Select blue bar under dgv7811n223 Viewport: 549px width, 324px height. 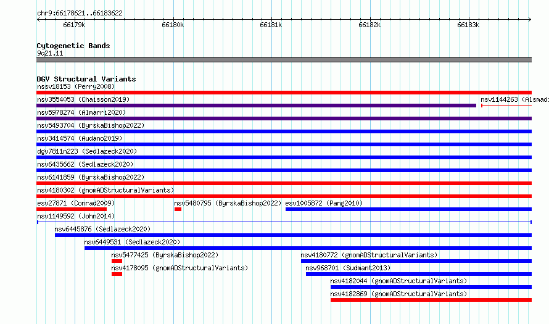click(x=284, y=157)
